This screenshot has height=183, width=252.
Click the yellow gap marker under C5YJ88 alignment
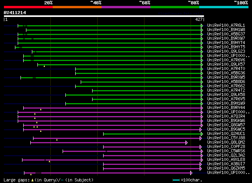(57, 140)
